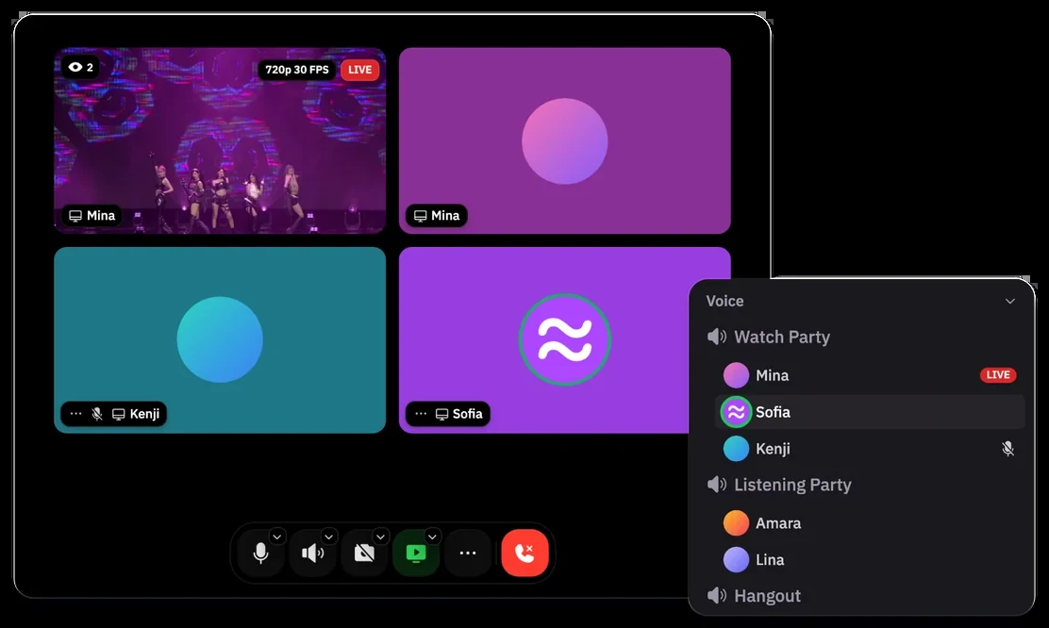Click the LIVE badge next to Mina
The image size is (1049, 628).
point(998,375)
